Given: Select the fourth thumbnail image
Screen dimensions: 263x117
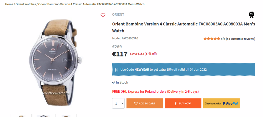Looking at the screenshot, I should (88, 115).
